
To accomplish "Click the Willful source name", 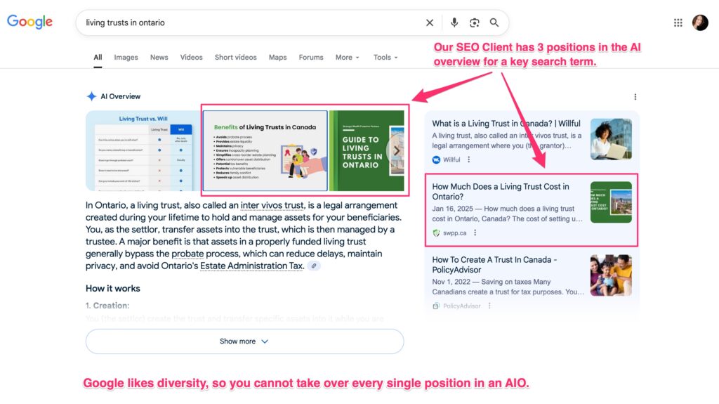I will (451, 159).
